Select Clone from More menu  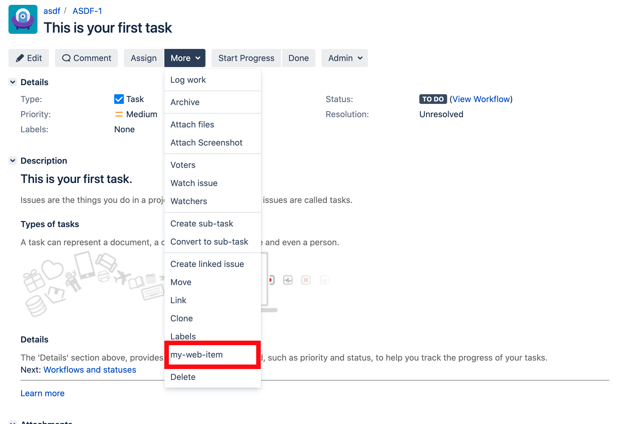point(213,318)
